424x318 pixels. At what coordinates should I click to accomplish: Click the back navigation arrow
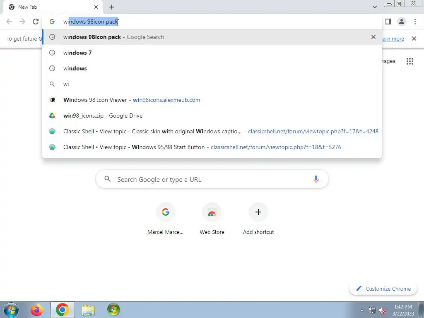tap(9, 22)
